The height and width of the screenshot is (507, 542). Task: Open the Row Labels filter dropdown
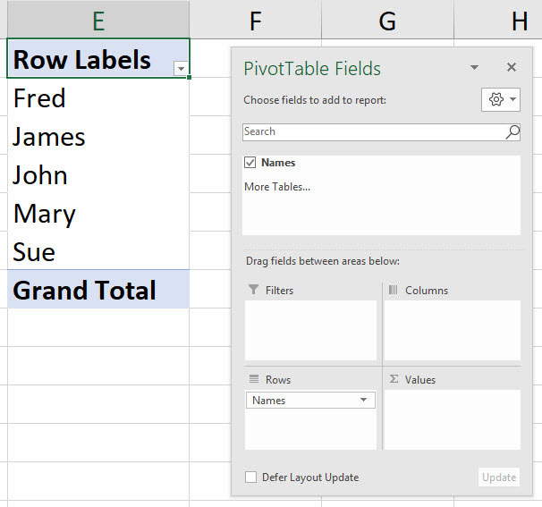(x=182, y=68)
